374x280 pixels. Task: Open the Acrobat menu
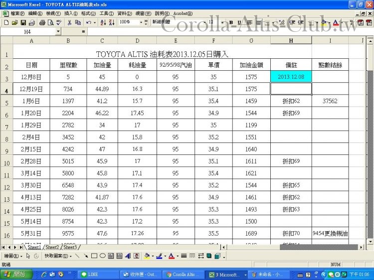click(x=183, y=13)
